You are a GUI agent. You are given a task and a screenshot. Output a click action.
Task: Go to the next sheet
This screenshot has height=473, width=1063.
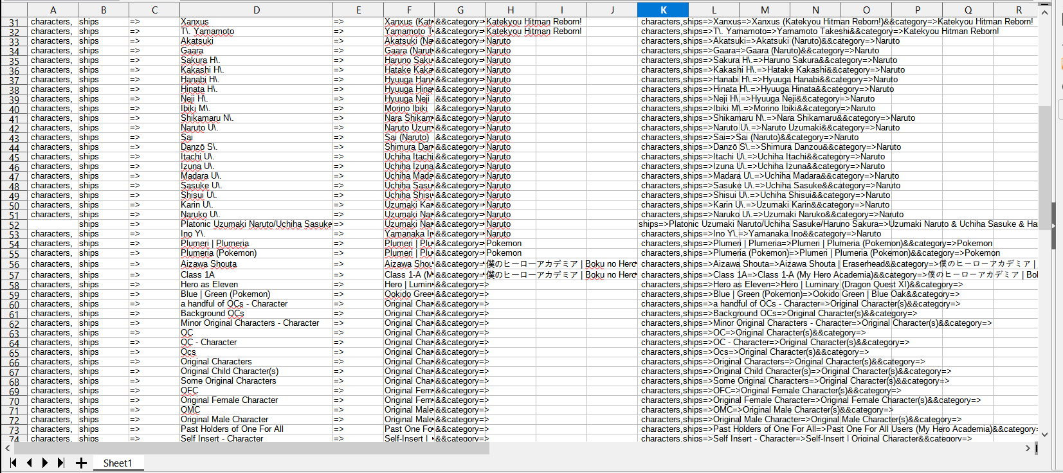(44, 463)
